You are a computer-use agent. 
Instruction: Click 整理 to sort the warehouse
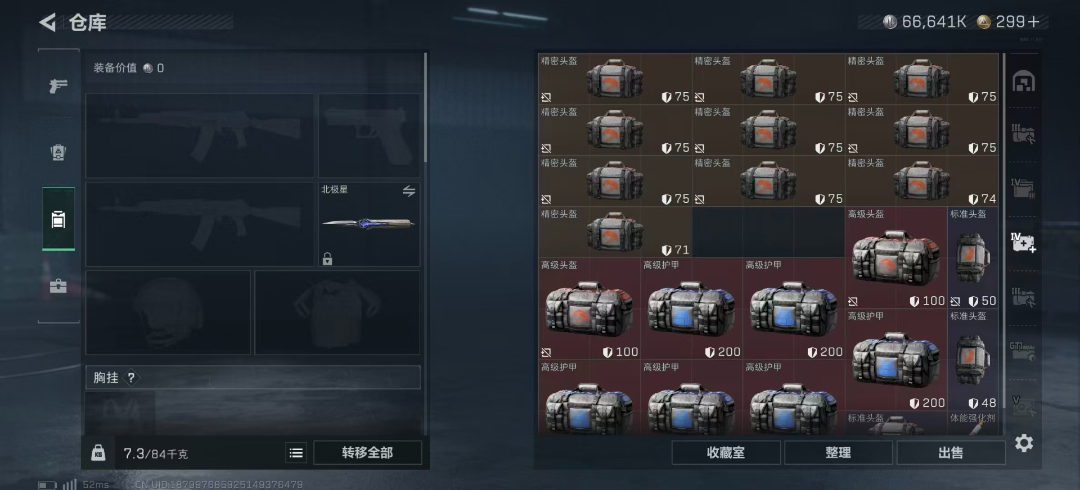pos(838,453)
